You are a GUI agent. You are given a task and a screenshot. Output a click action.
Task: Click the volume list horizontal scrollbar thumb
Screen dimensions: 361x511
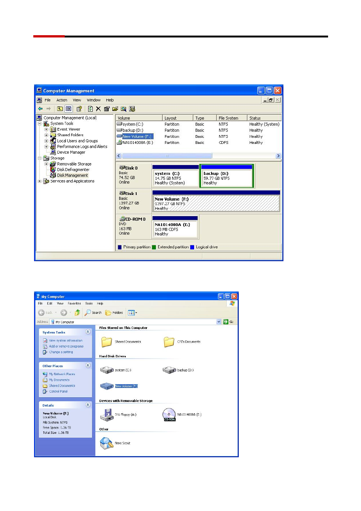point(167,156)
